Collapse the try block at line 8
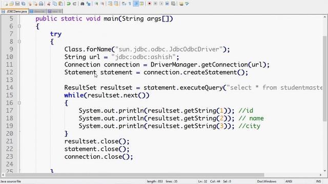The height and width of the screenshot is (184, 328). [x=19, y=41]
